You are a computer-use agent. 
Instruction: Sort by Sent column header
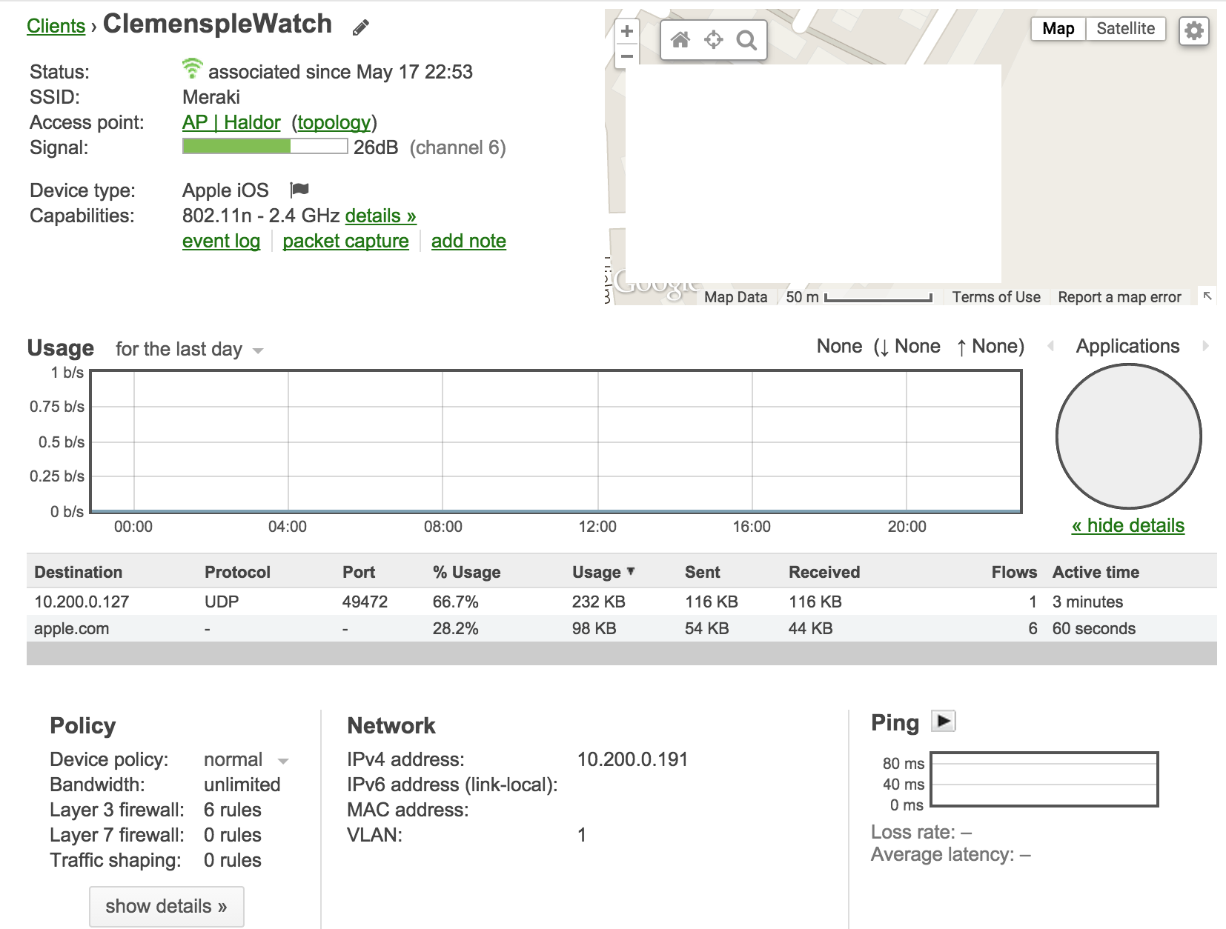[x=703, y=572]
